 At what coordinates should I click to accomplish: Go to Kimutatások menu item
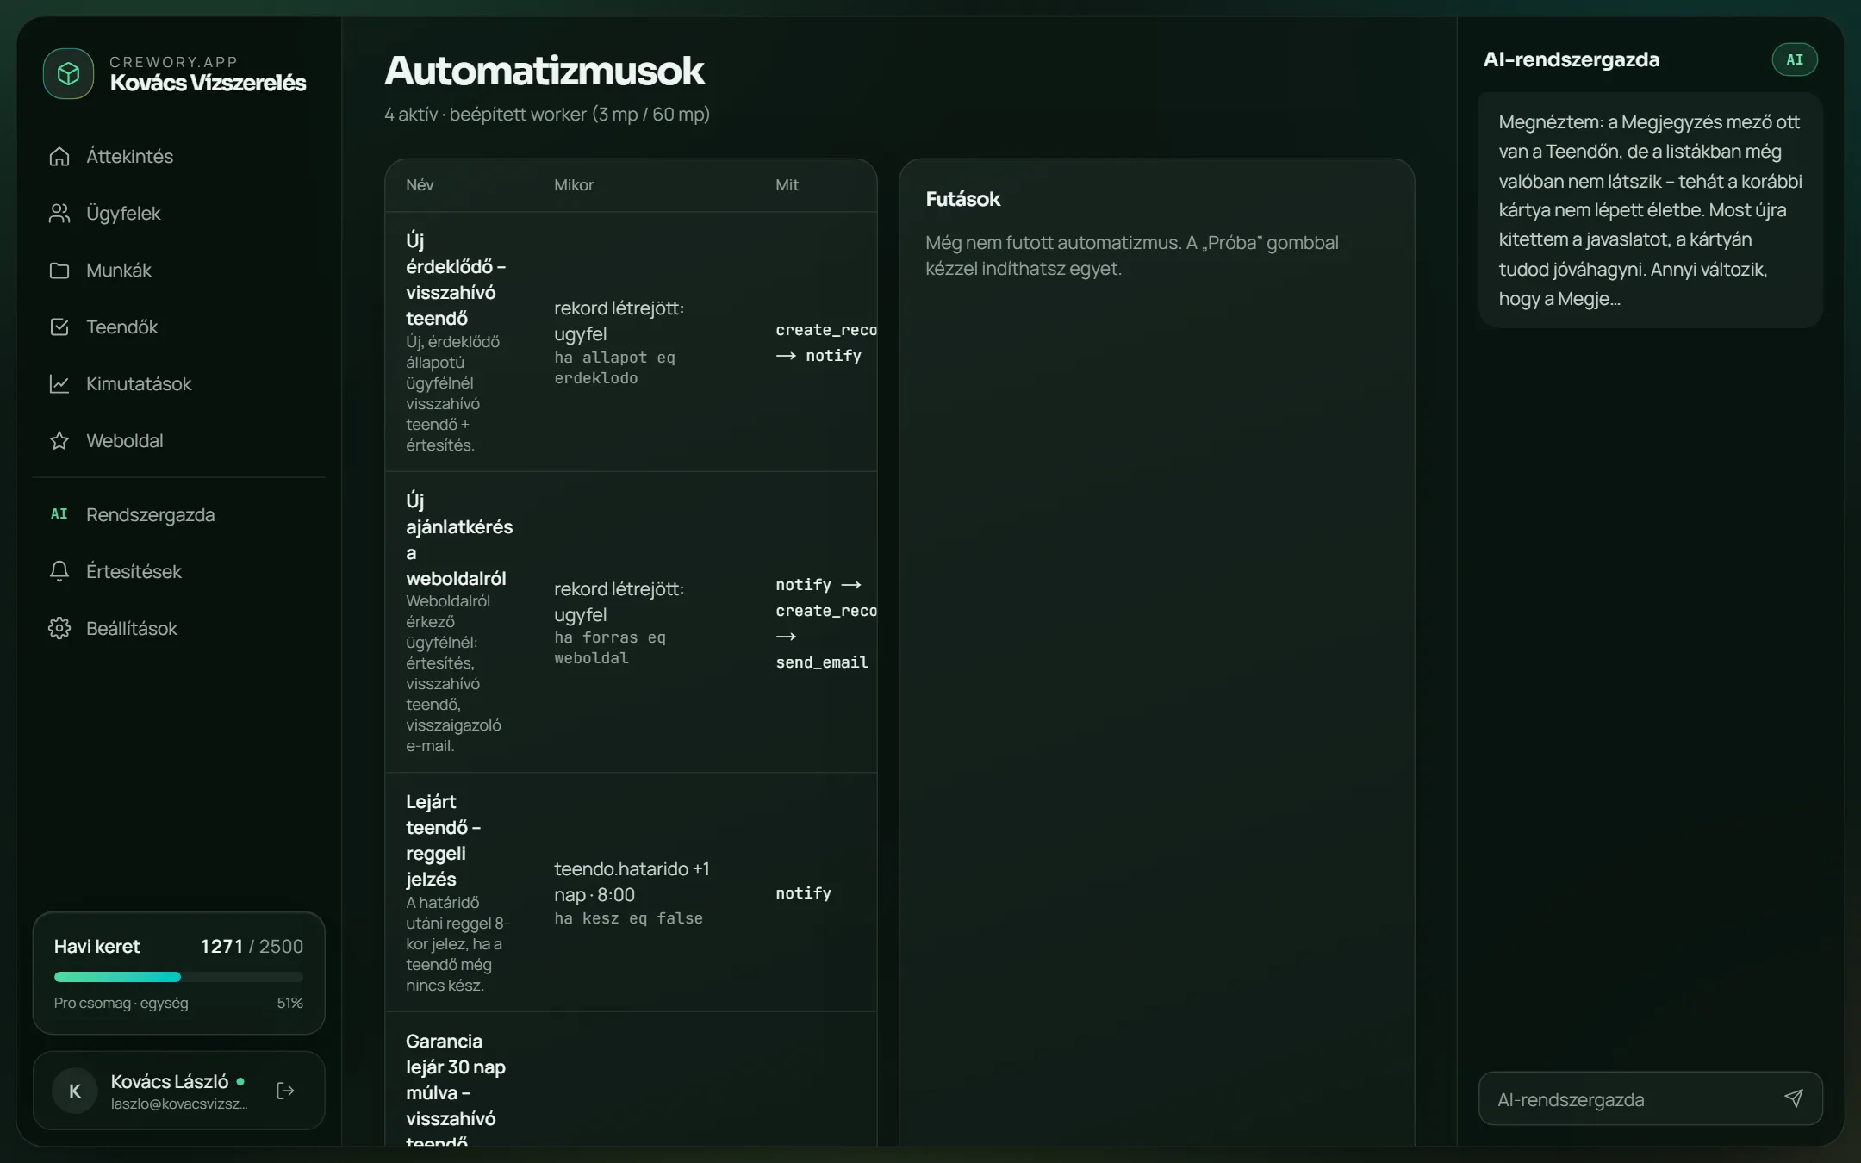tap(179, 384)
